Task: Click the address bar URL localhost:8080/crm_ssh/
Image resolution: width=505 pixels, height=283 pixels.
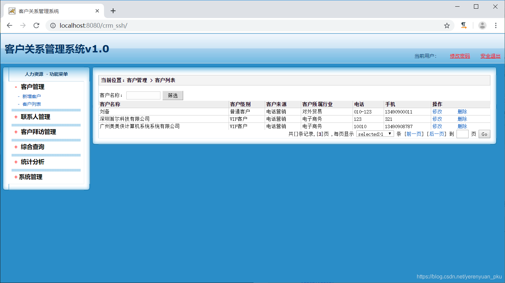Action: point(93,25)
